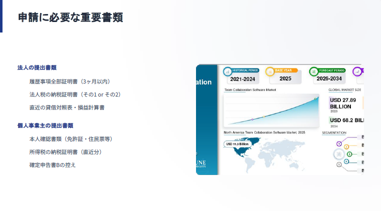Click the slide title 申請に必要な重要書類
Image resolution: width=381 pixels, height=211 pixels.
[x=70, y=17]
